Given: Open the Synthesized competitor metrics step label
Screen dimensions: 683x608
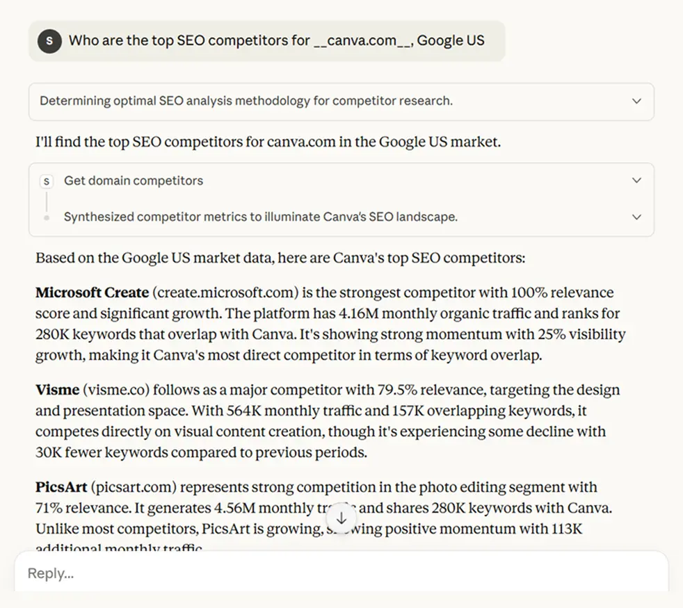Looking at the screenshot, I should coord(260,217).
